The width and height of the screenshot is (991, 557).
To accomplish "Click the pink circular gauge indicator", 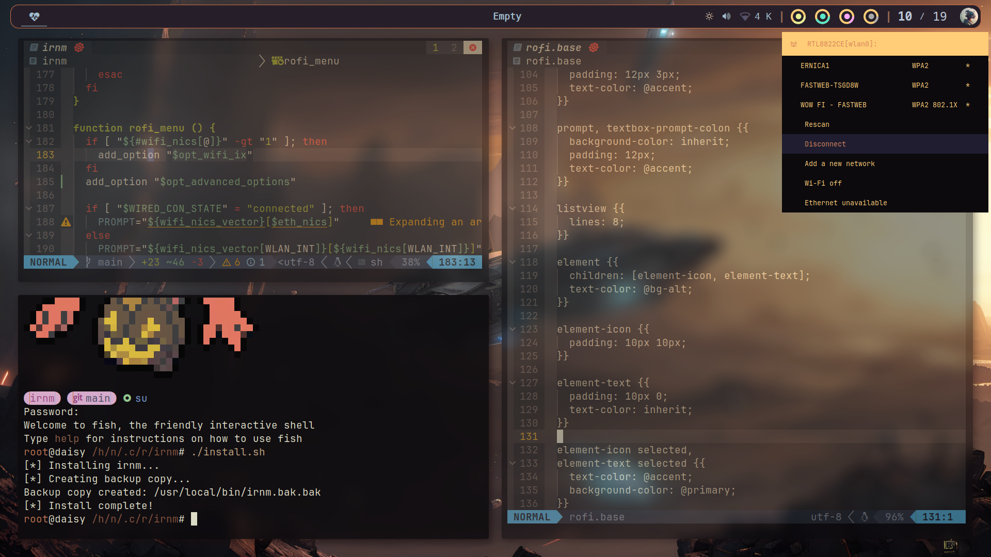I will (846, 17).
